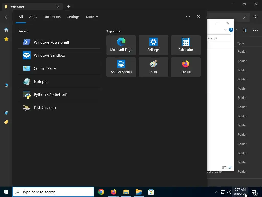Open Help in the Explorer window
Image resolution: width=262 pixels, height=197 pixels.
tap(231, 30)
